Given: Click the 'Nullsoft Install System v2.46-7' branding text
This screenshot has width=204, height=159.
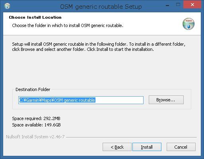Looking at the screenshot, I should click(x=35, y=137).
